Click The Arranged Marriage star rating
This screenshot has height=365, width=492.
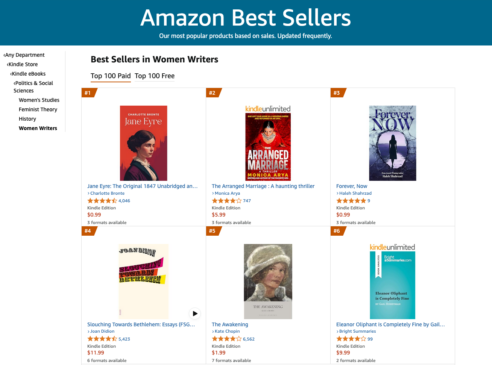click(227, 201)
